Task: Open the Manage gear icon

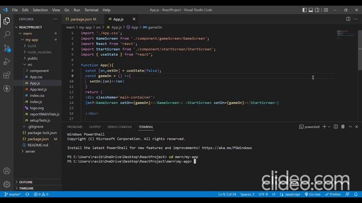Action: tap(7, 184)
